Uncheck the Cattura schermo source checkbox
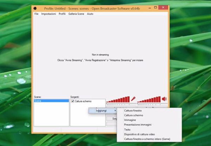 [73, 101]
